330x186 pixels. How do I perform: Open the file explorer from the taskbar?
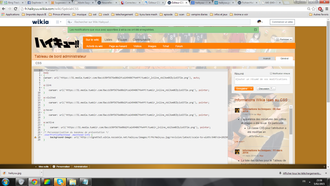click(x=73, y=182)
